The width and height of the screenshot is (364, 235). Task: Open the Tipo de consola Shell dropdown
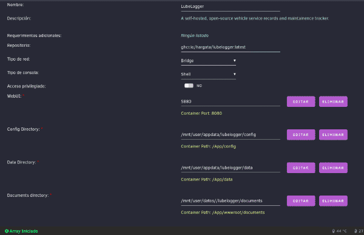208,74
